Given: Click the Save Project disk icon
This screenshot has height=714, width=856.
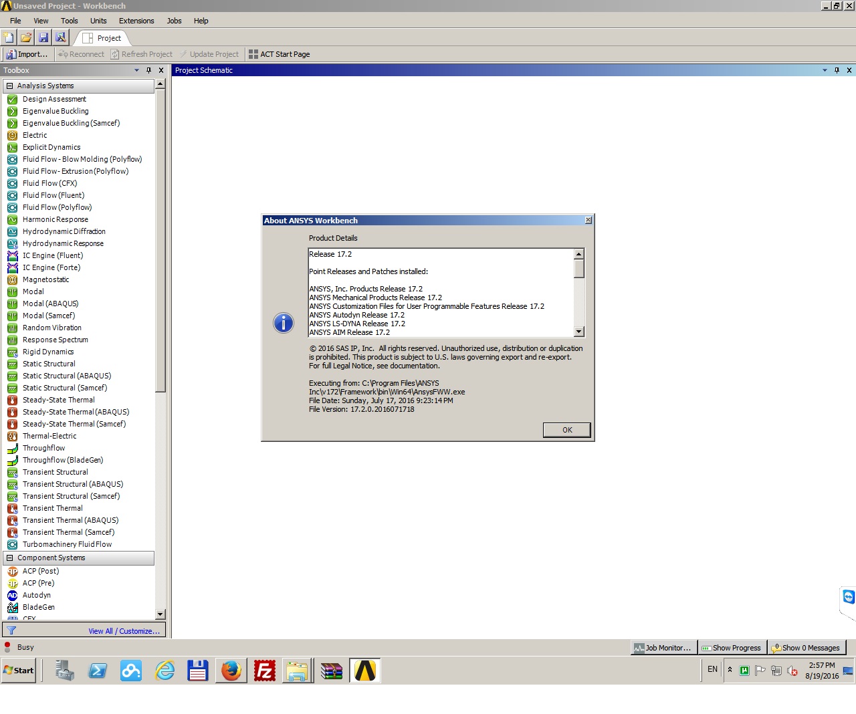Looking at the screenshot, I should pyautogui.click(x=43, y=38).
